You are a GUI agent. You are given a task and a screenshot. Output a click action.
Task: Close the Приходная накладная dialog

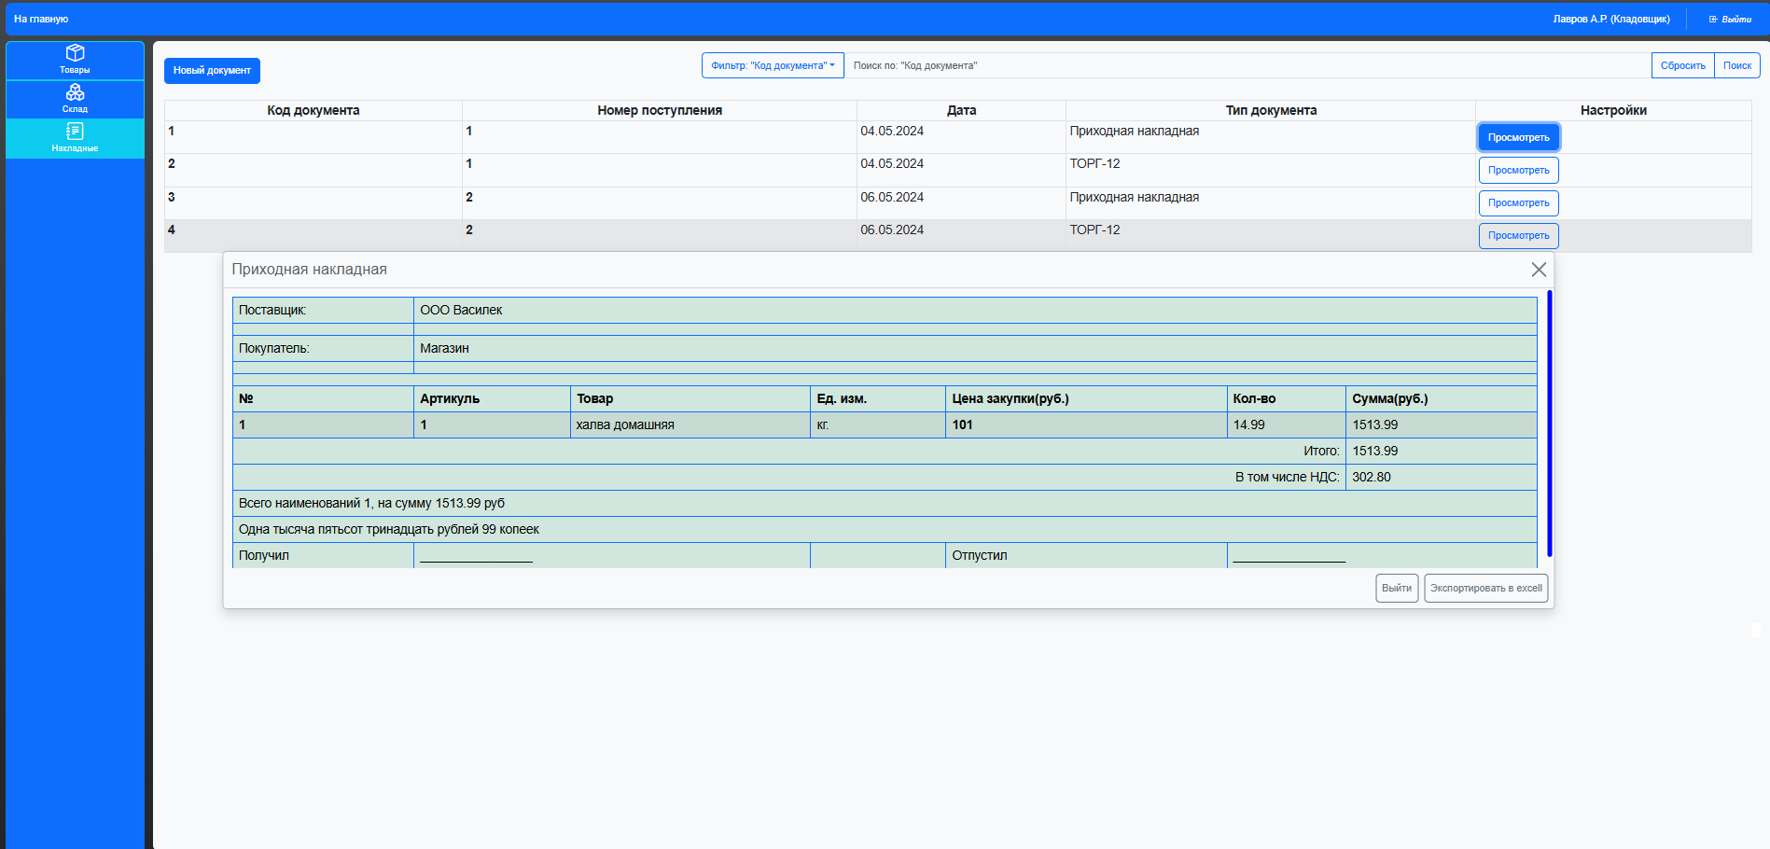point(1539,270)
